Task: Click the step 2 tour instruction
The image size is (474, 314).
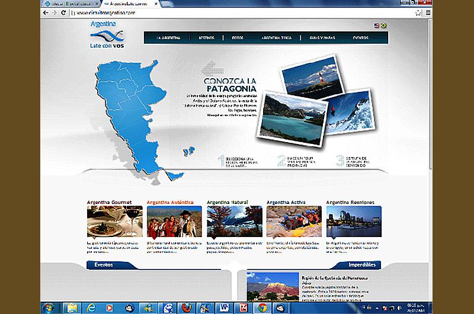Action: click(x=296, y=162)
